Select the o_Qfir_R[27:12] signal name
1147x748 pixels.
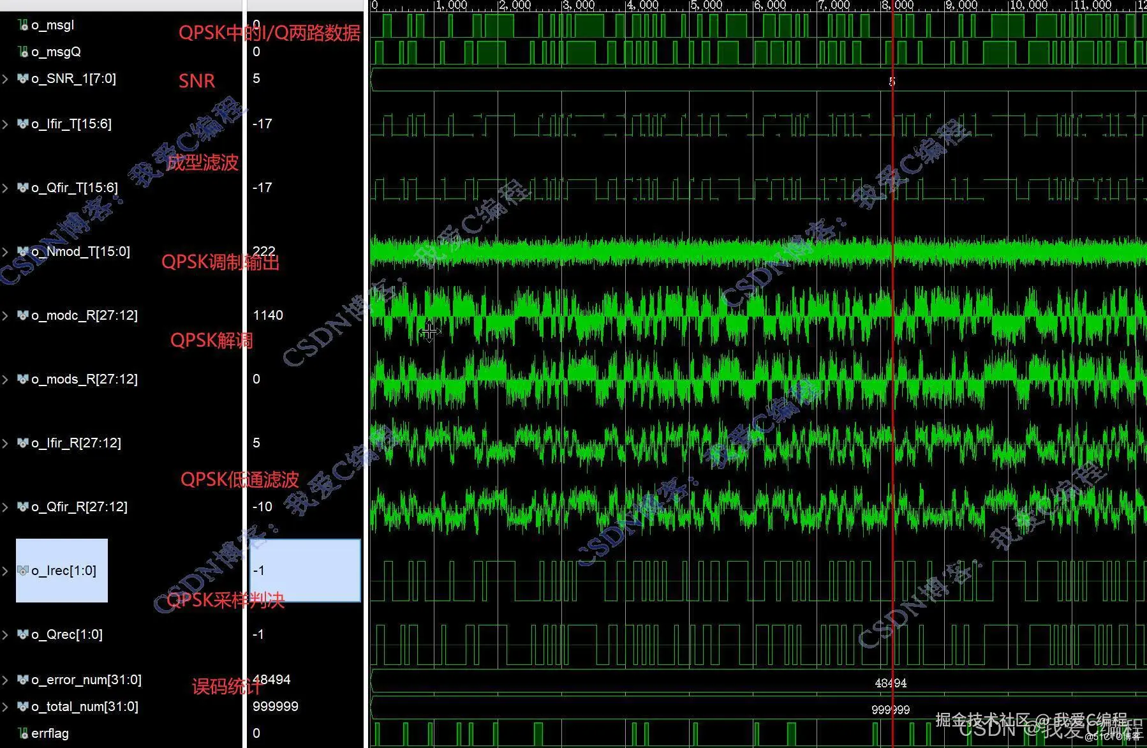tap(79, 507)
